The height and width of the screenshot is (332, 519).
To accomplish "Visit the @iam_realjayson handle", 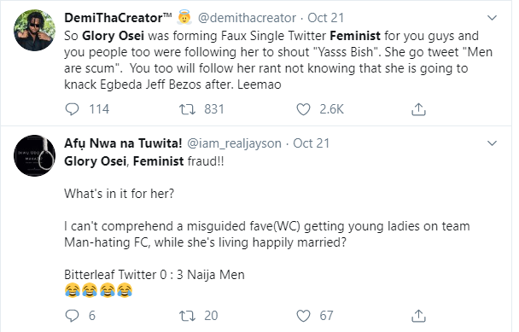I will point(234,143).
